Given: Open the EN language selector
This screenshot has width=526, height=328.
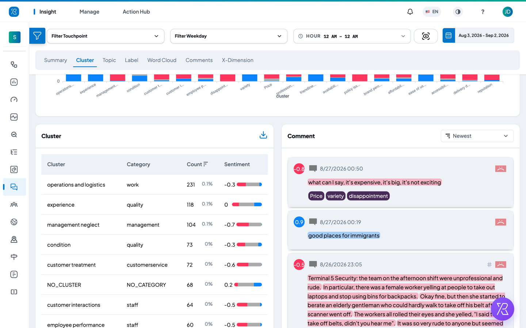Looking at the screenshot, I should tap(432, 12).
